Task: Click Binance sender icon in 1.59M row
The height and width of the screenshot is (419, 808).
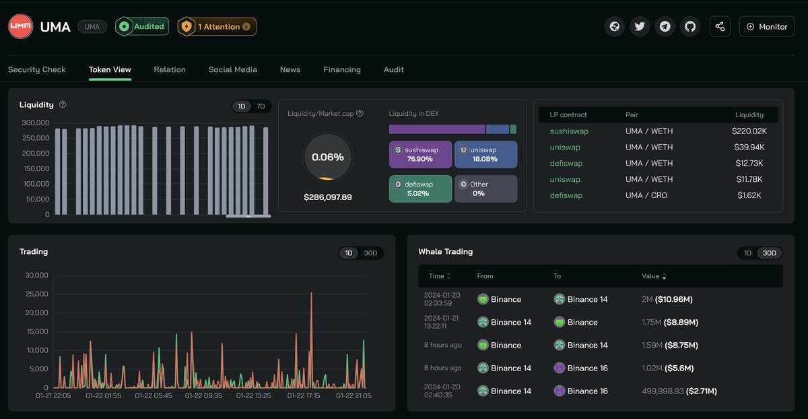Action: tap(483, 345)
